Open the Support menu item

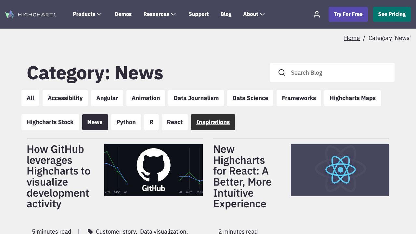(199, 14)
